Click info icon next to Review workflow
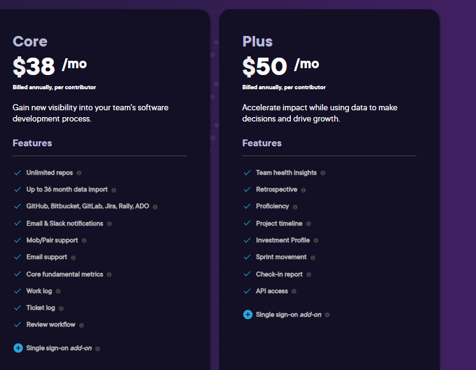This screenshot has width=476, height=370. [x=81, y=325]
